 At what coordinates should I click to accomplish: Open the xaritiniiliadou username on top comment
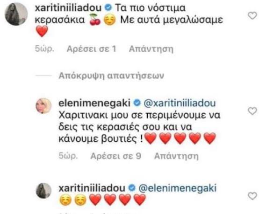click(68, 8)
